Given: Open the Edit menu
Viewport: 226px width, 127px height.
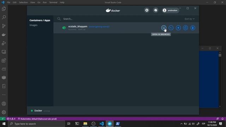Looking at the screenshot, I should (x=14, y=2).
